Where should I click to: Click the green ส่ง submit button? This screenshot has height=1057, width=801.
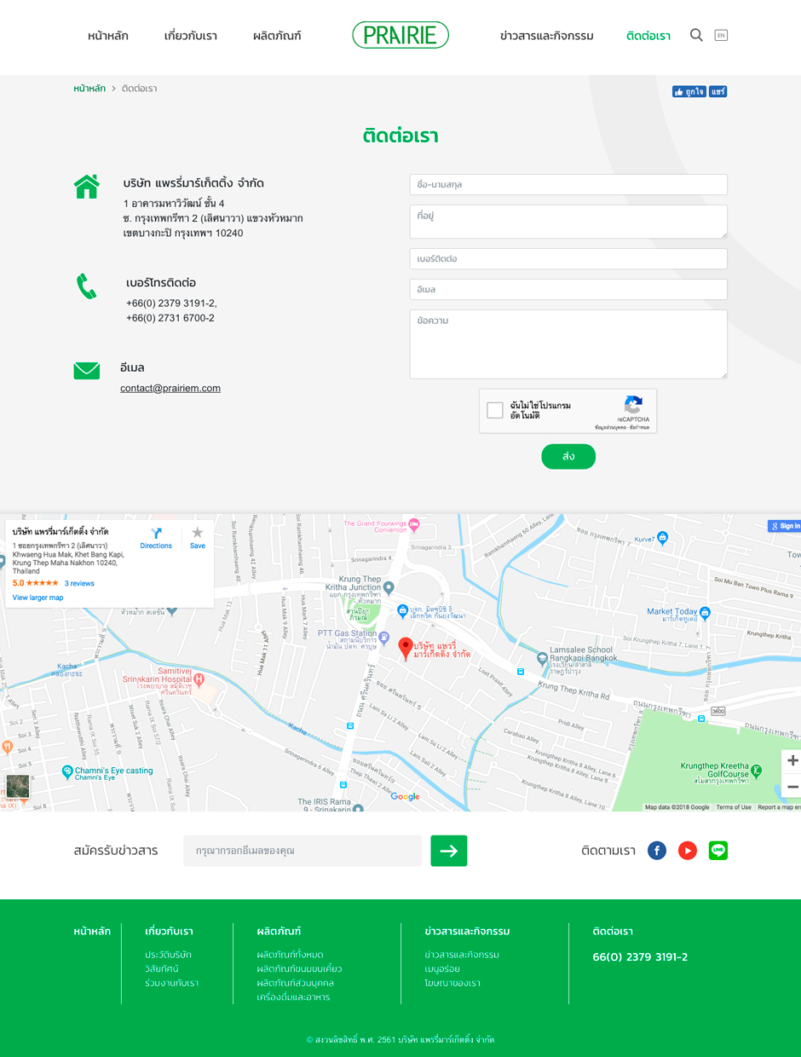pos(568,456)
